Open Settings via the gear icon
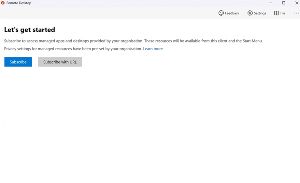This screenshot has height=183, width=300. click(250, 13)
